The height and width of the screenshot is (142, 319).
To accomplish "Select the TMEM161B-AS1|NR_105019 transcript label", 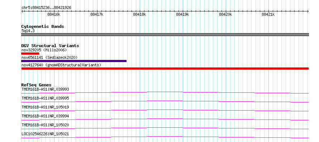I will [46, 107].
